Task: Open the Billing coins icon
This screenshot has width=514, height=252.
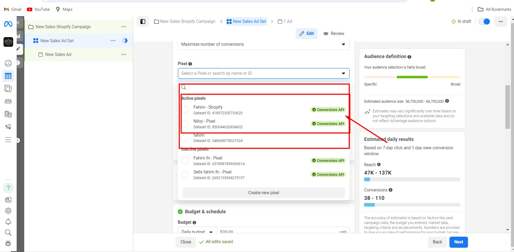Action: coord(8,114)
